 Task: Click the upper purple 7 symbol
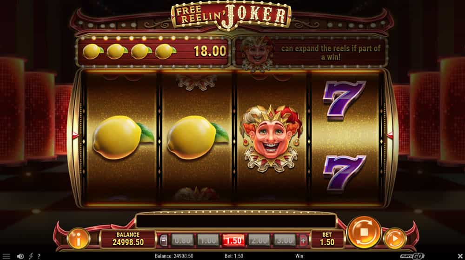point(344,100)
